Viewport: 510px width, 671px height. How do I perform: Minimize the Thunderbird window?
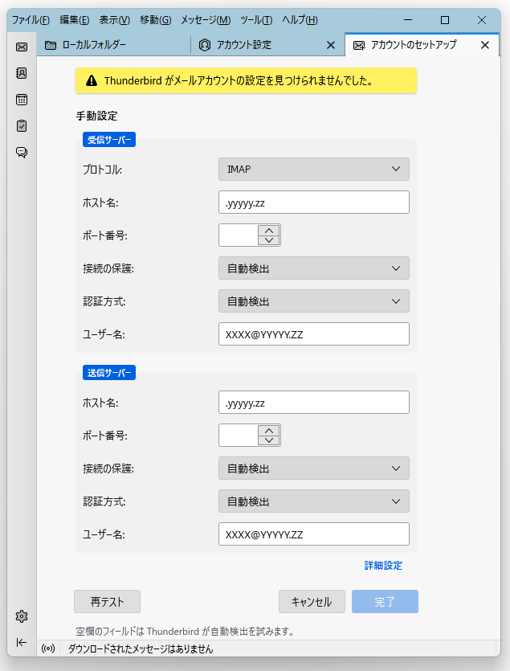pos(408,19)
